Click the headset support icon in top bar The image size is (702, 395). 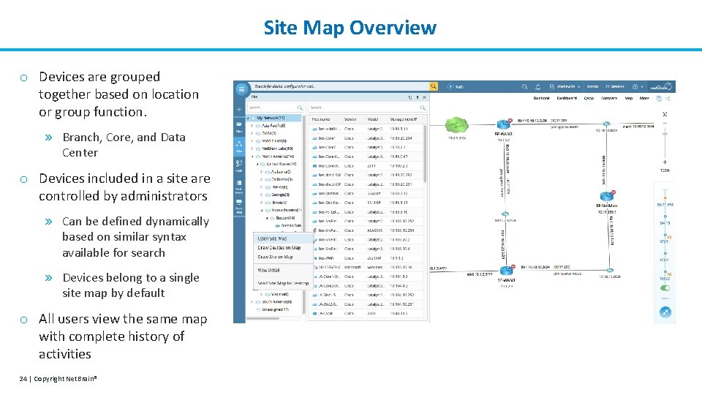tap(525, 86)
